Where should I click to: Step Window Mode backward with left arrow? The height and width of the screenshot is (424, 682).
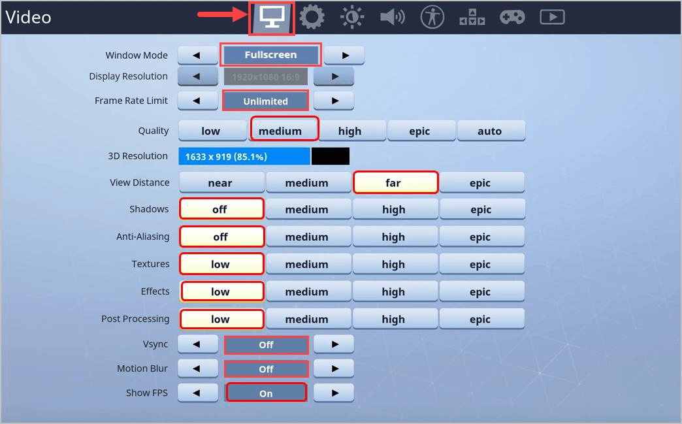tap(197, 55)
